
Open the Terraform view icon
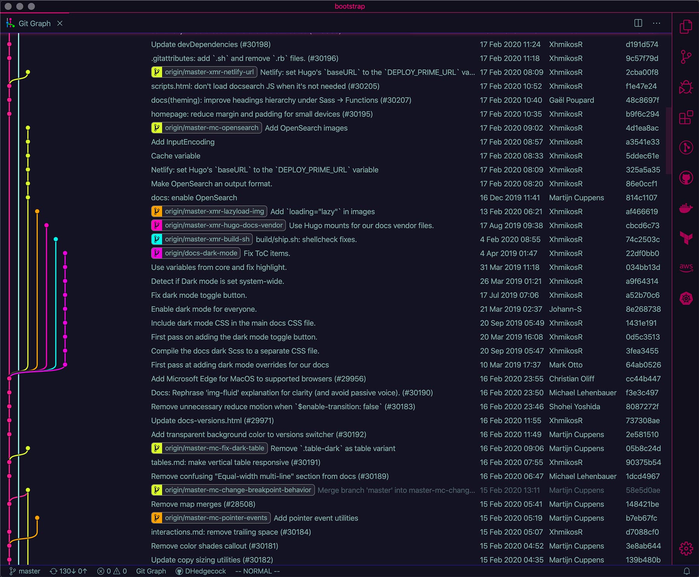point(686,238)
